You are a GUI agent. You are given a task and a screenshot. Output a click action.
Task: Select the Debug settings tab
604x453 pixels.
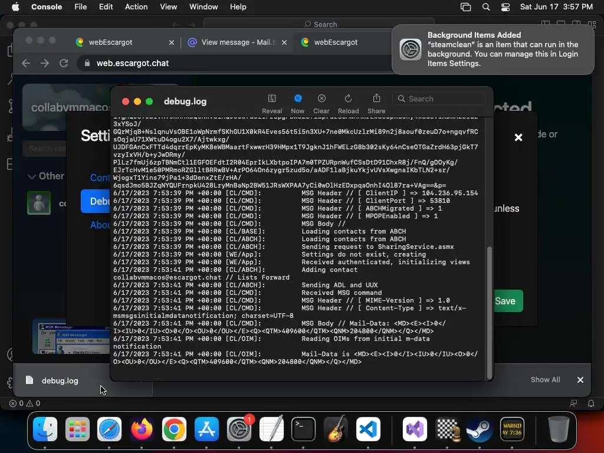tap(96, 201)
